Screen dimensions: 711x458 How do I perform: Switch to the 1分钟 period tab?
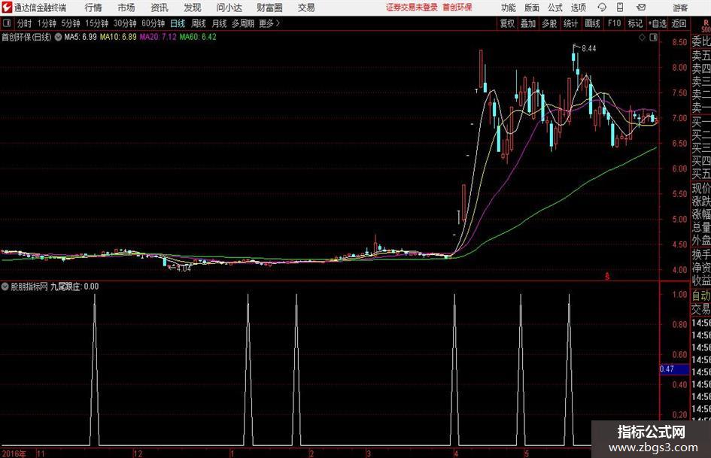pos(46,23)
